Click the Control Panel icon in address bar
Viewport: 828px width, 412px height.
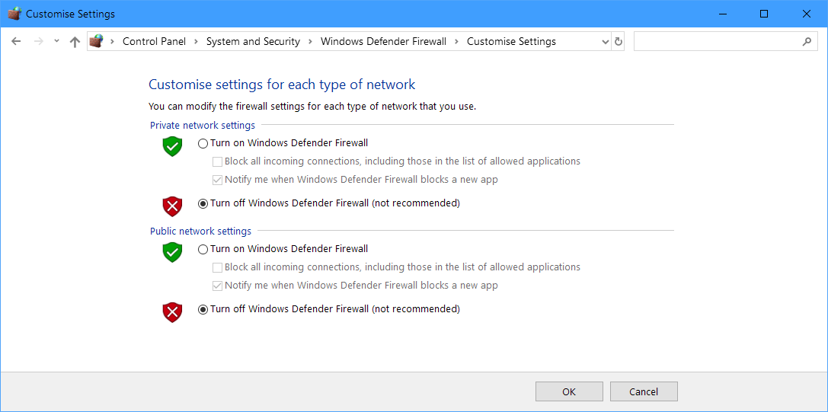(x=96, y=40)
